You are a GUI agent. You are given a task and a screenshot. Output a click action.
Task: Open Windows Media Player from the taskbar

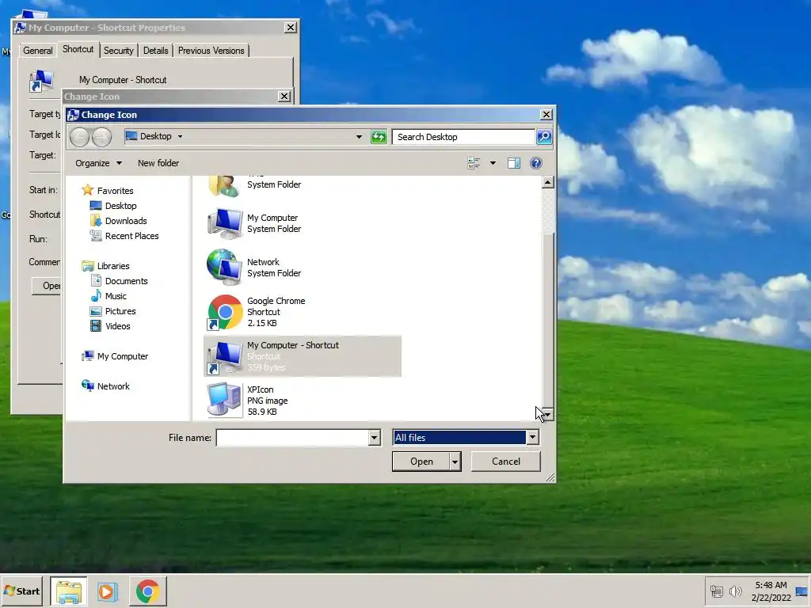pos(108,591)
